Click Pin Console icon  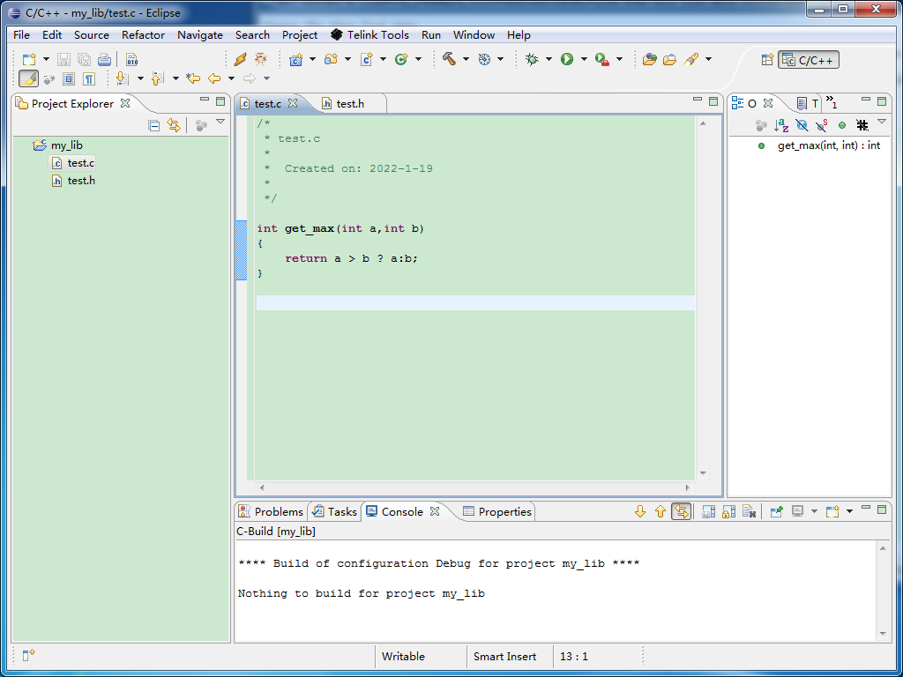[x=776, y=512]
